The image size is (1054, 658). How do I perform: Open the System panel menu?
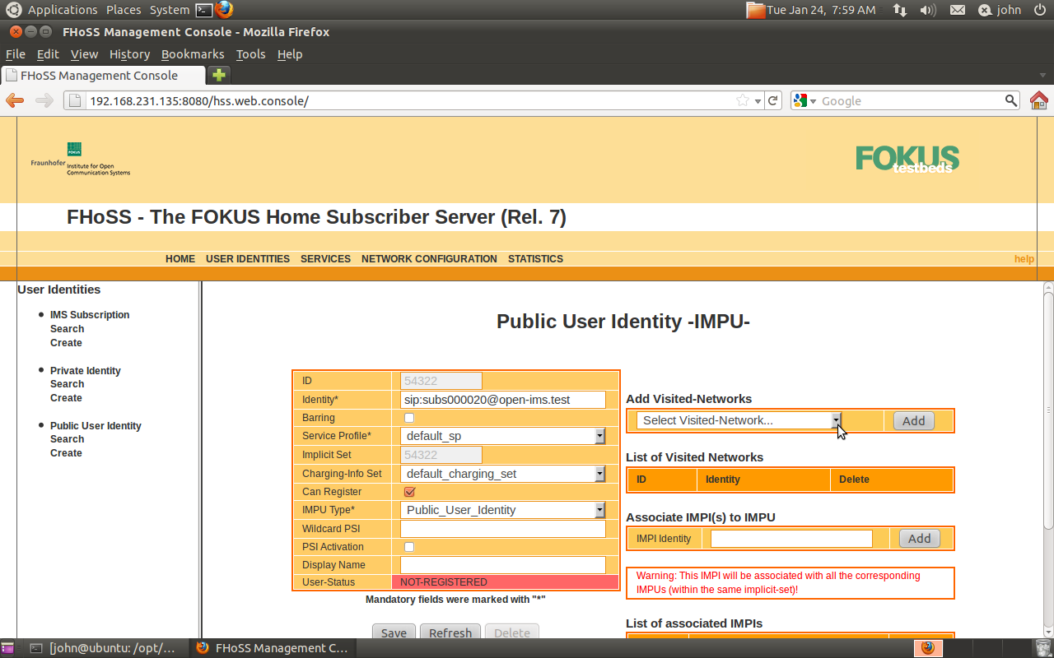[170, 10]
